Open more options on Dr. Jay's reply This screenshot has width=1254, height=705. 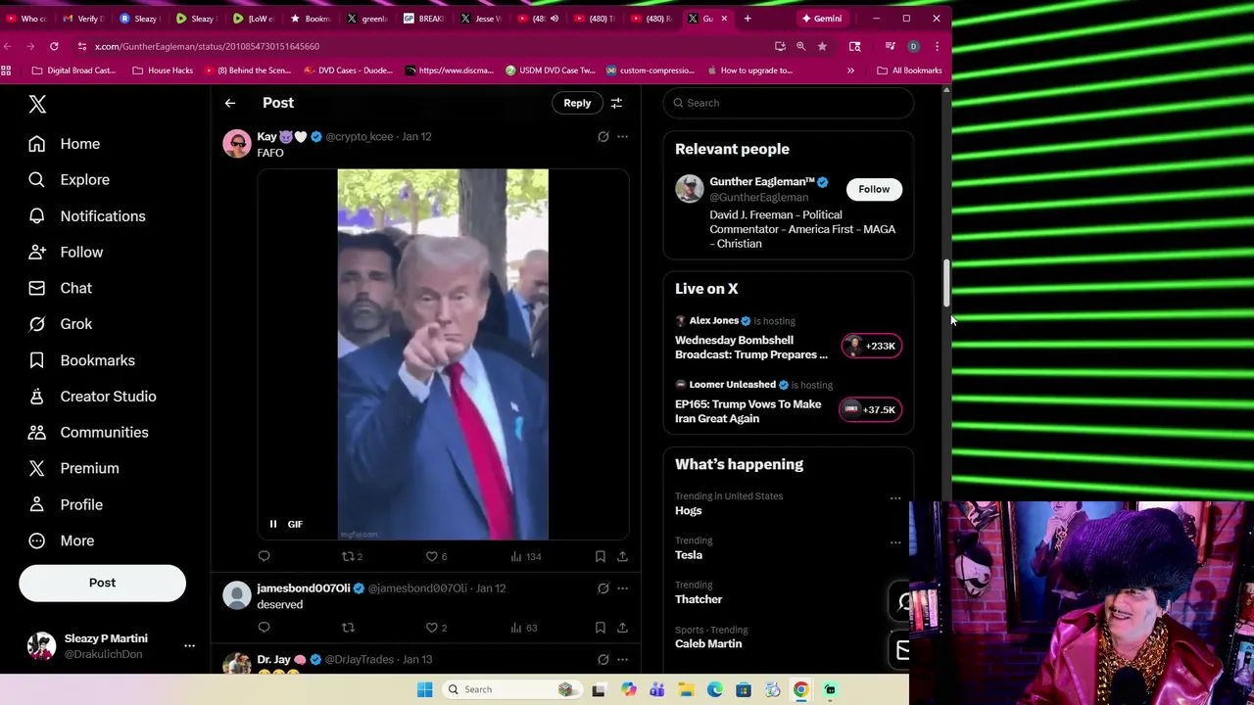622,660
